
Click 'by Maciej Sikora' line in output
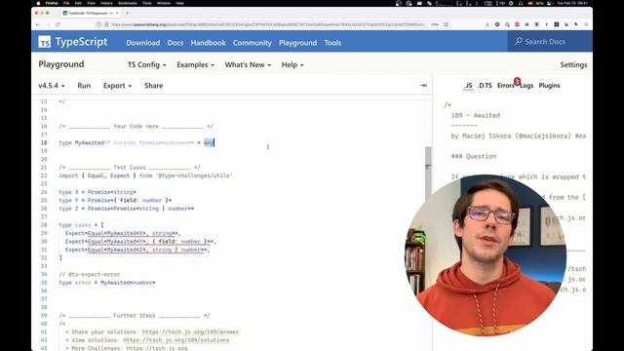(518, 136)
